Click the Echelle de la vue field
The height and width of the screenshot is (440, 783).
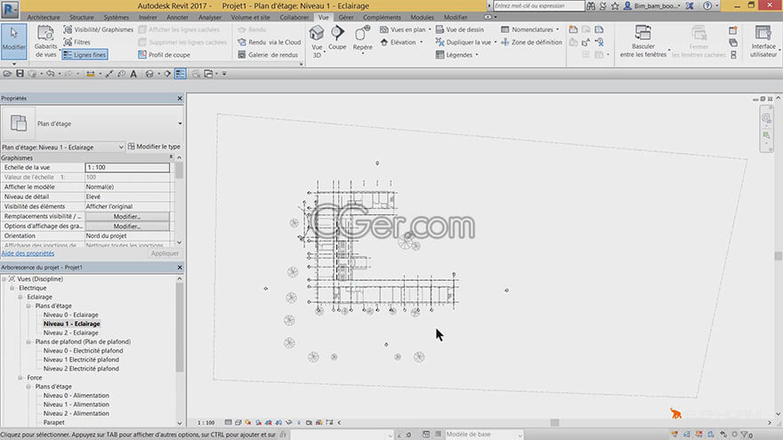(x=127, y=168)
